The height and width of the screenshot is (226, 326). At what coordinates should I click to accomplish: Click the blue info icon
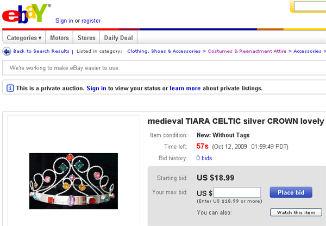tap(10, 88)
